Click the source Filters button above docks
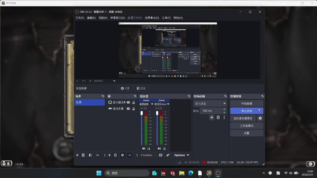 141,88
